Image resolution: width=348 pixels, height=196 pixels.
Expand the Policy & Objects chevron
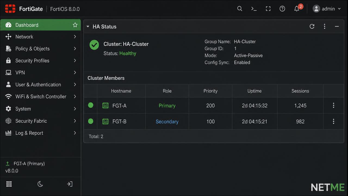(x=75, y=49)
